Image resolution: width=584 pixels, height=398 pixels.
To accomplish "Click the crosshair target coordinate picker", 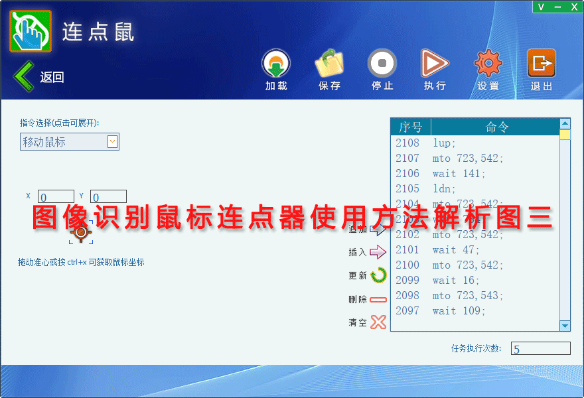I will [81, 232].
